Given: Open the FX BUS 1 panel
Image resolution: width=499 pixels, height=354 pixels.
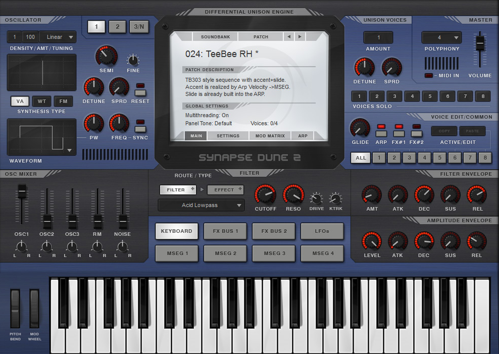Looking at the screenshot, I should tap(225, 231).
